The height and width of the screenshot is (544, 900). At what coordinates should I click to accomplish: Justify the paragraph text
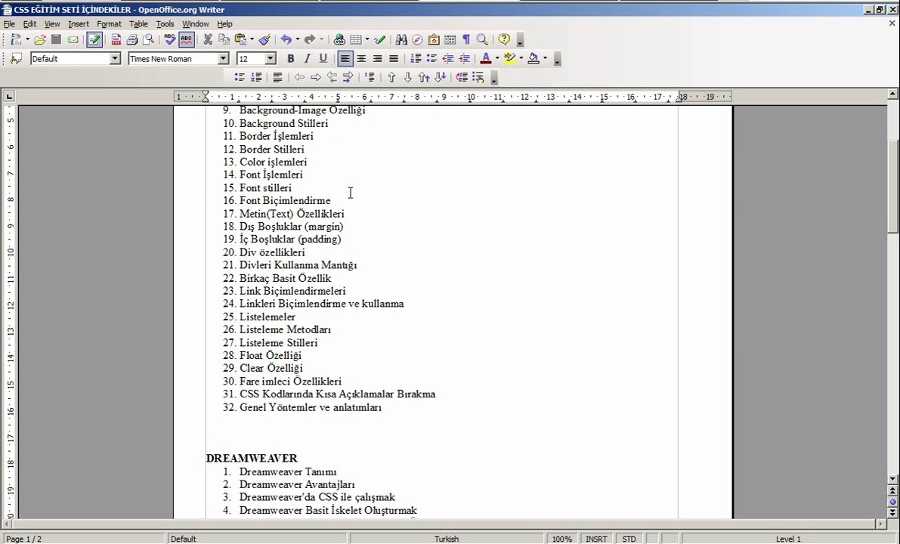393,58
